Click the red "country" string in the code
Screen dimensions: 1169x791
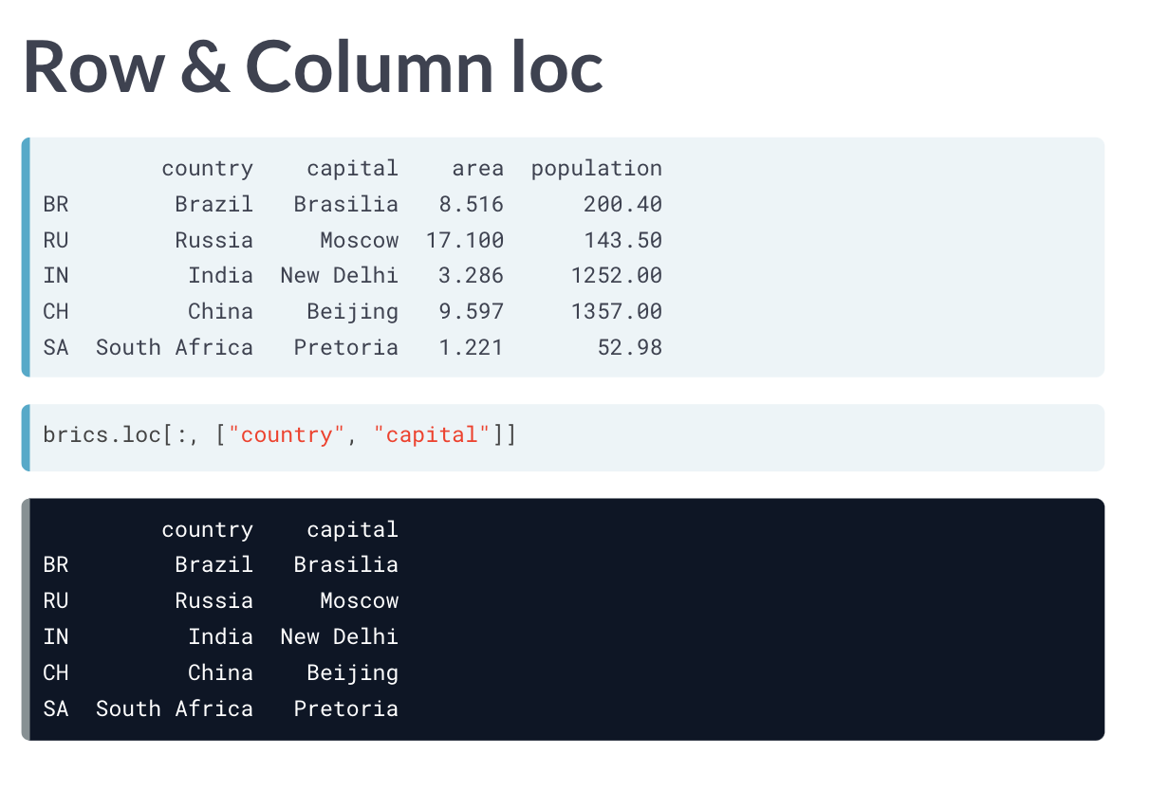(287, 435)
